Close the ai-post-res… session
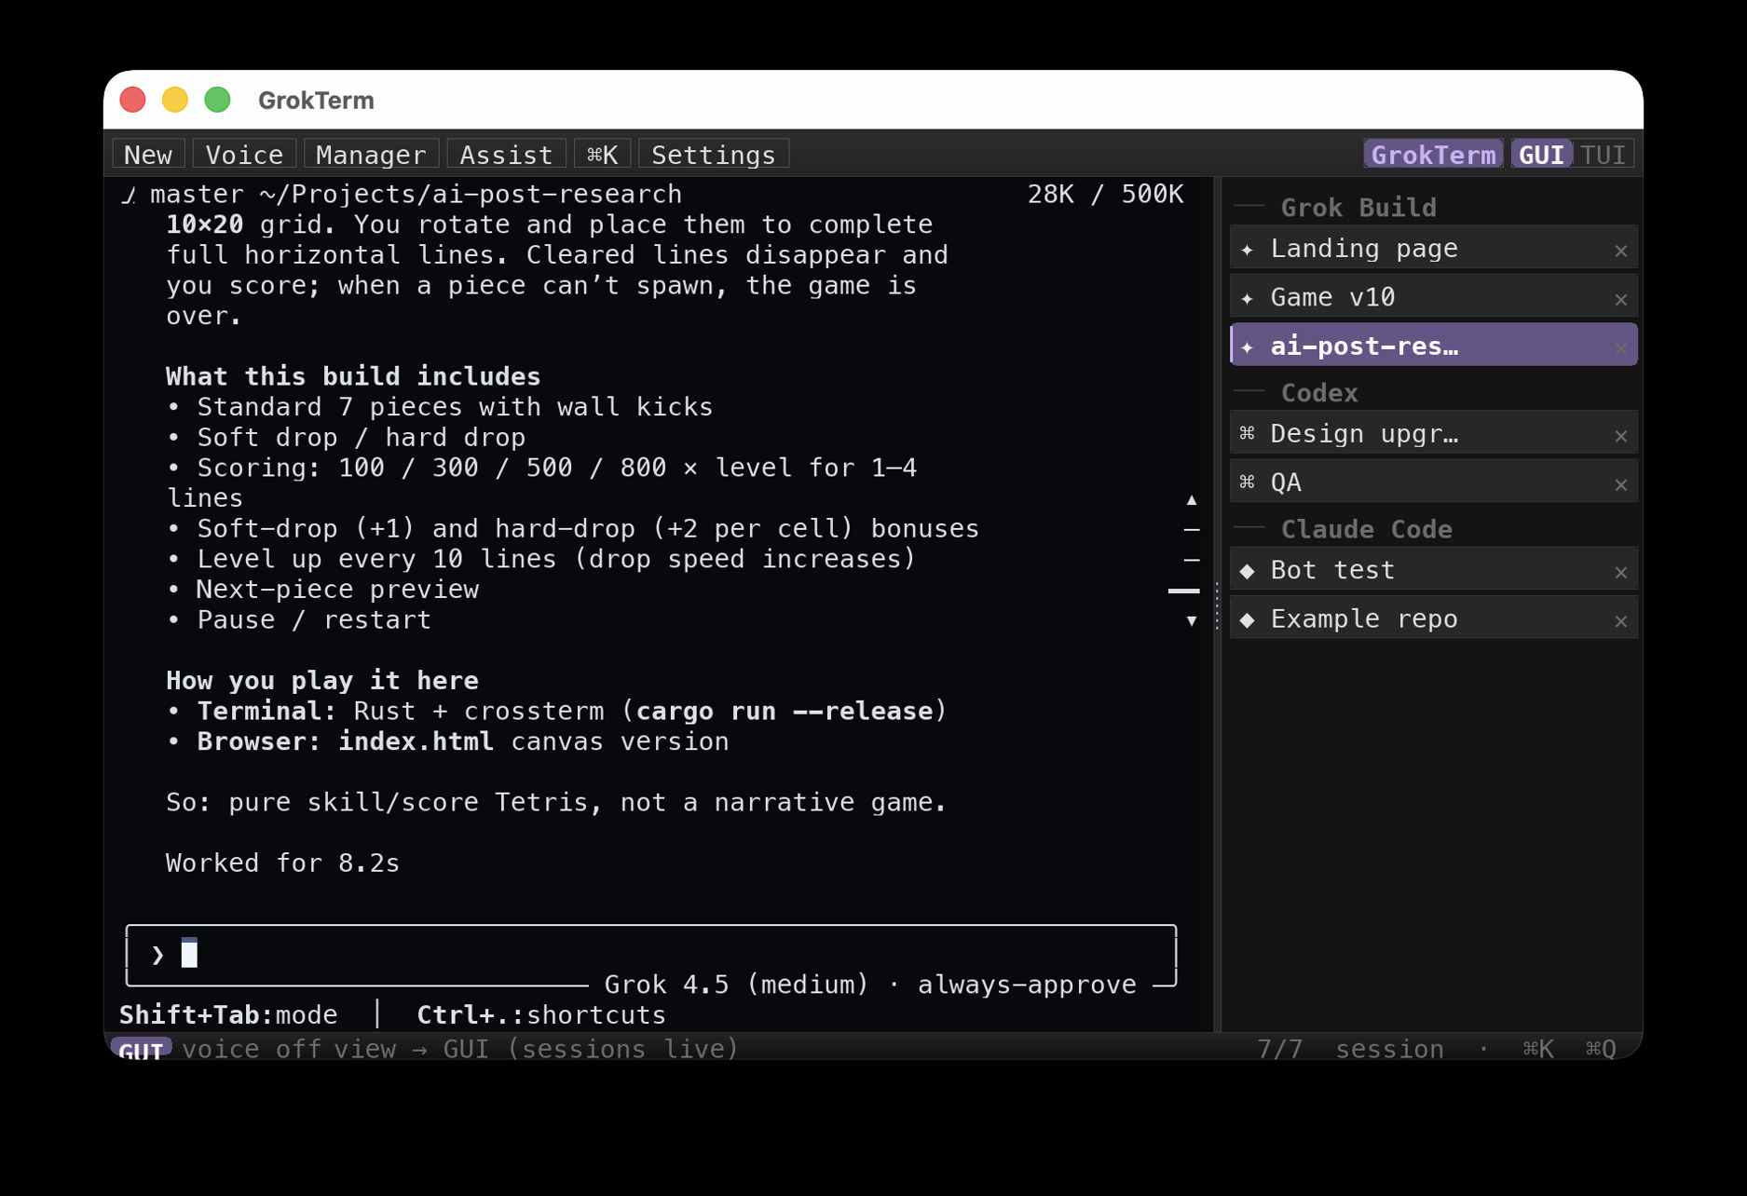 coord(1621,347)
